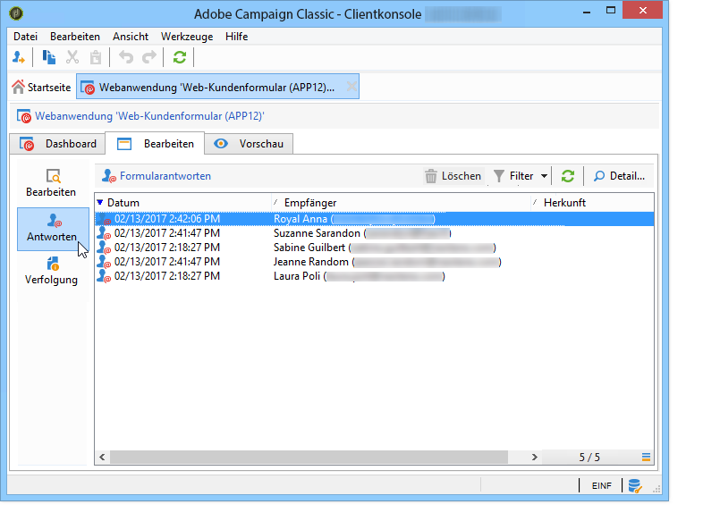Click the paste clipboard icon
Viewport: 703px width, 521px height.
(x=96, y=57)
